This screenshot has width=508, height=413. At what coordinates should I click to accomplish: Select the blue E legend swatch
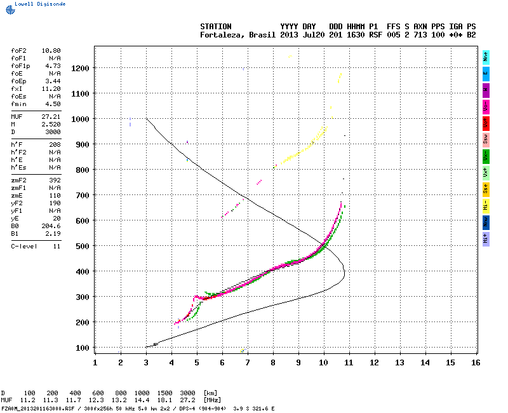pyautogui.click(x=486, y=74)
